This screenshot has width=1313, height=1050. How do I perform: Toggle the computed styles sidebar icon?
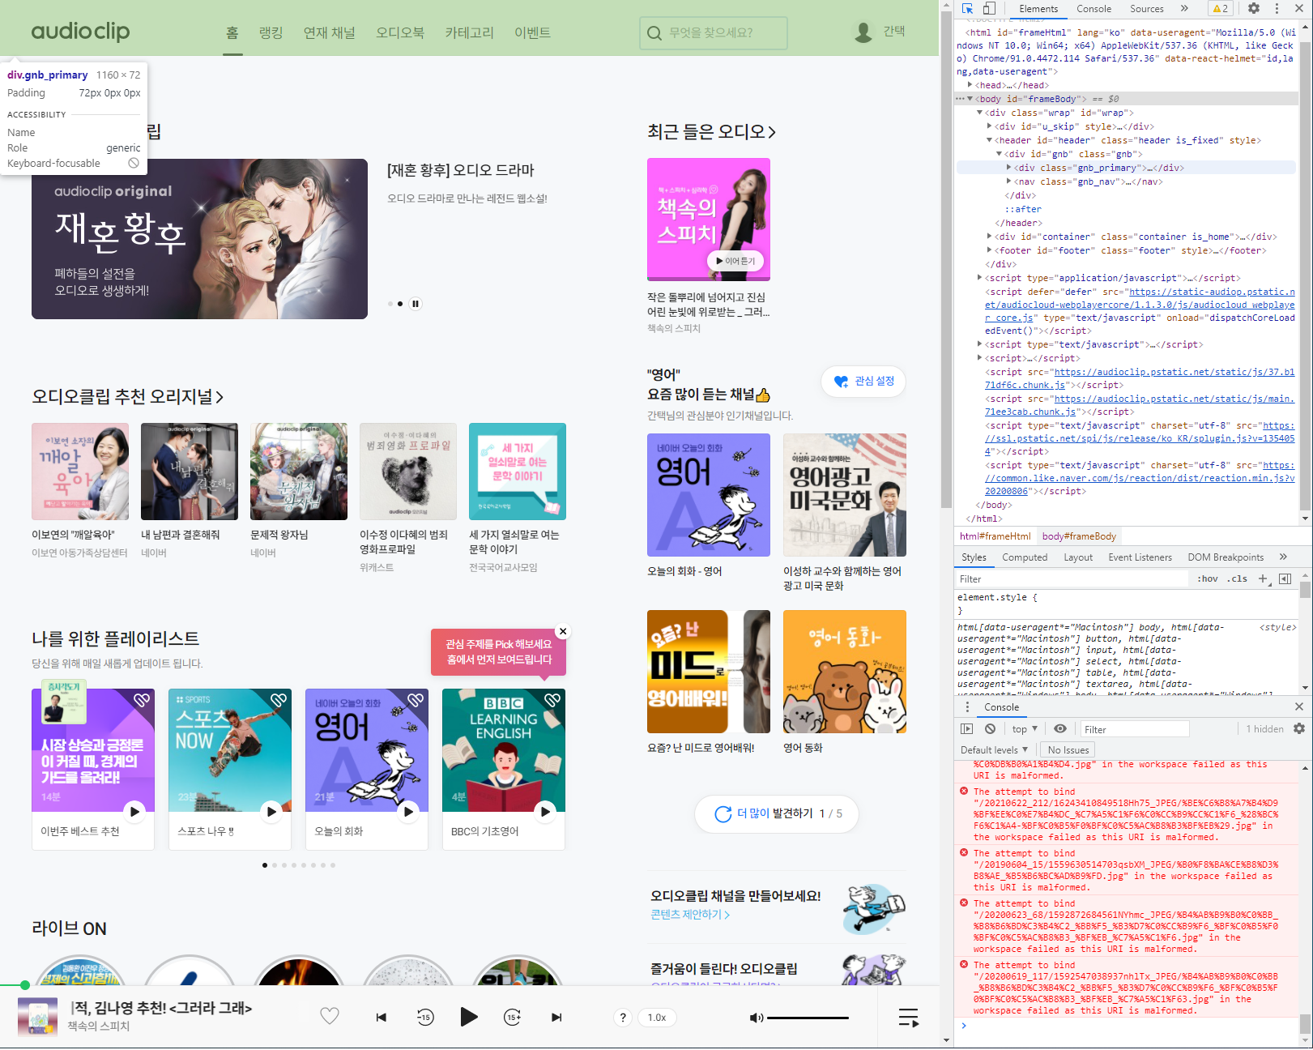click(x=1285, y=578)
